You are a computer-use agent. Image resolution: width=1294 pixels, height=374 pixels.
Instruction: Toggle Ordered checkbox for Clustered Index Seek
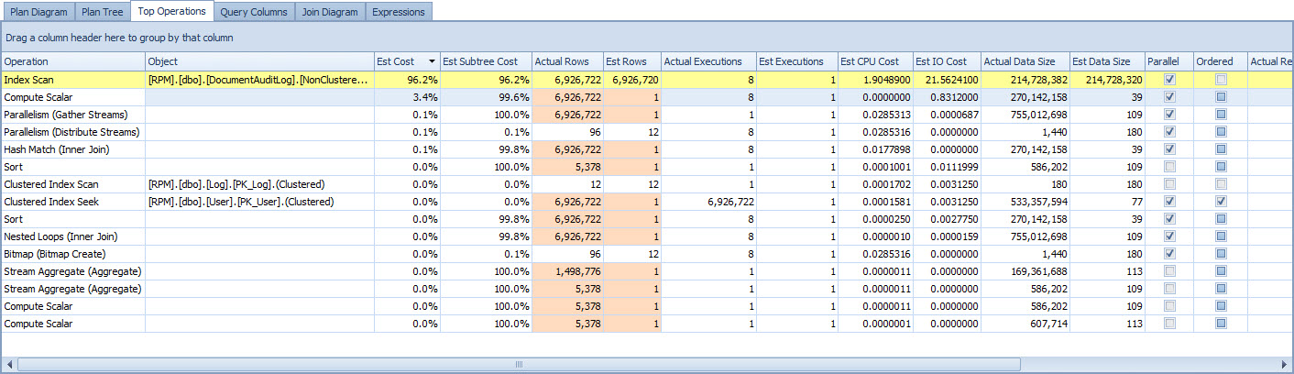(1220, 202)
